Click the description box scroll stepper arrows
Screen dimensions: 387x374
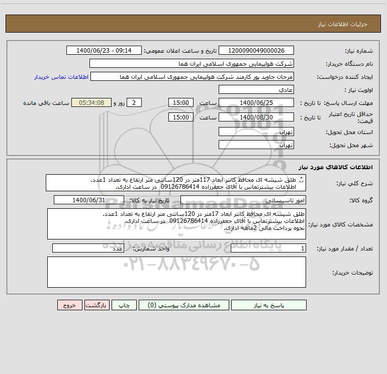[301, 180]
